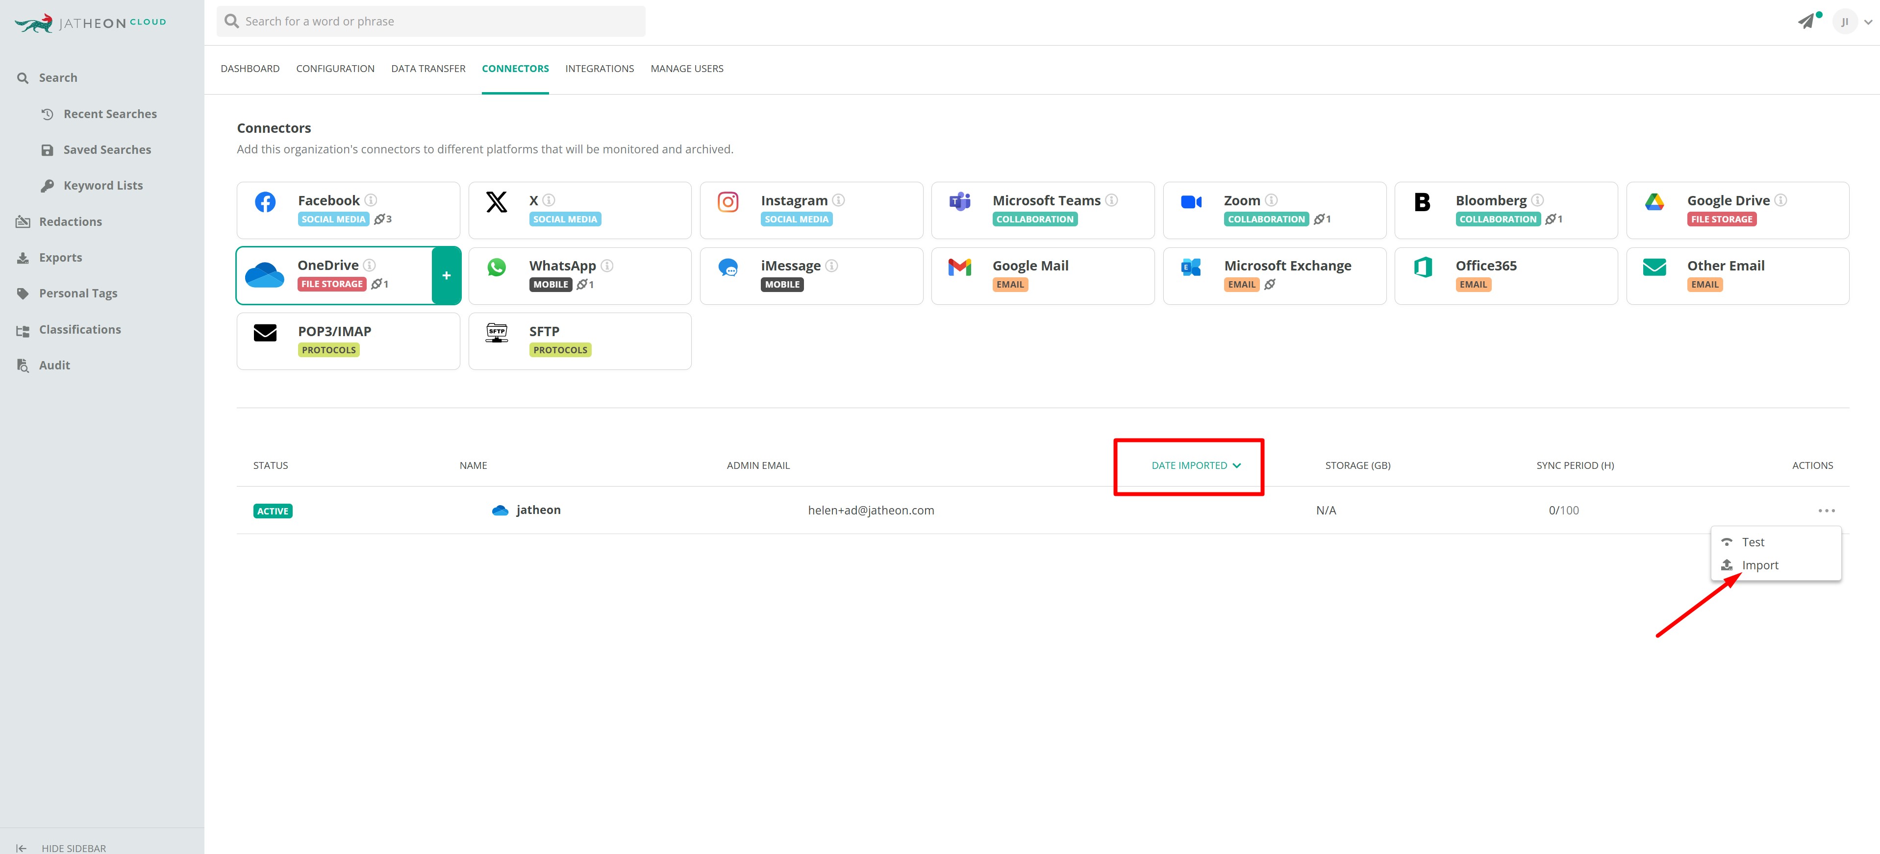Screen dimensions: 1880x854
Task: Click the magnifier icon in search bar
Action: click(x=232, y=21)
